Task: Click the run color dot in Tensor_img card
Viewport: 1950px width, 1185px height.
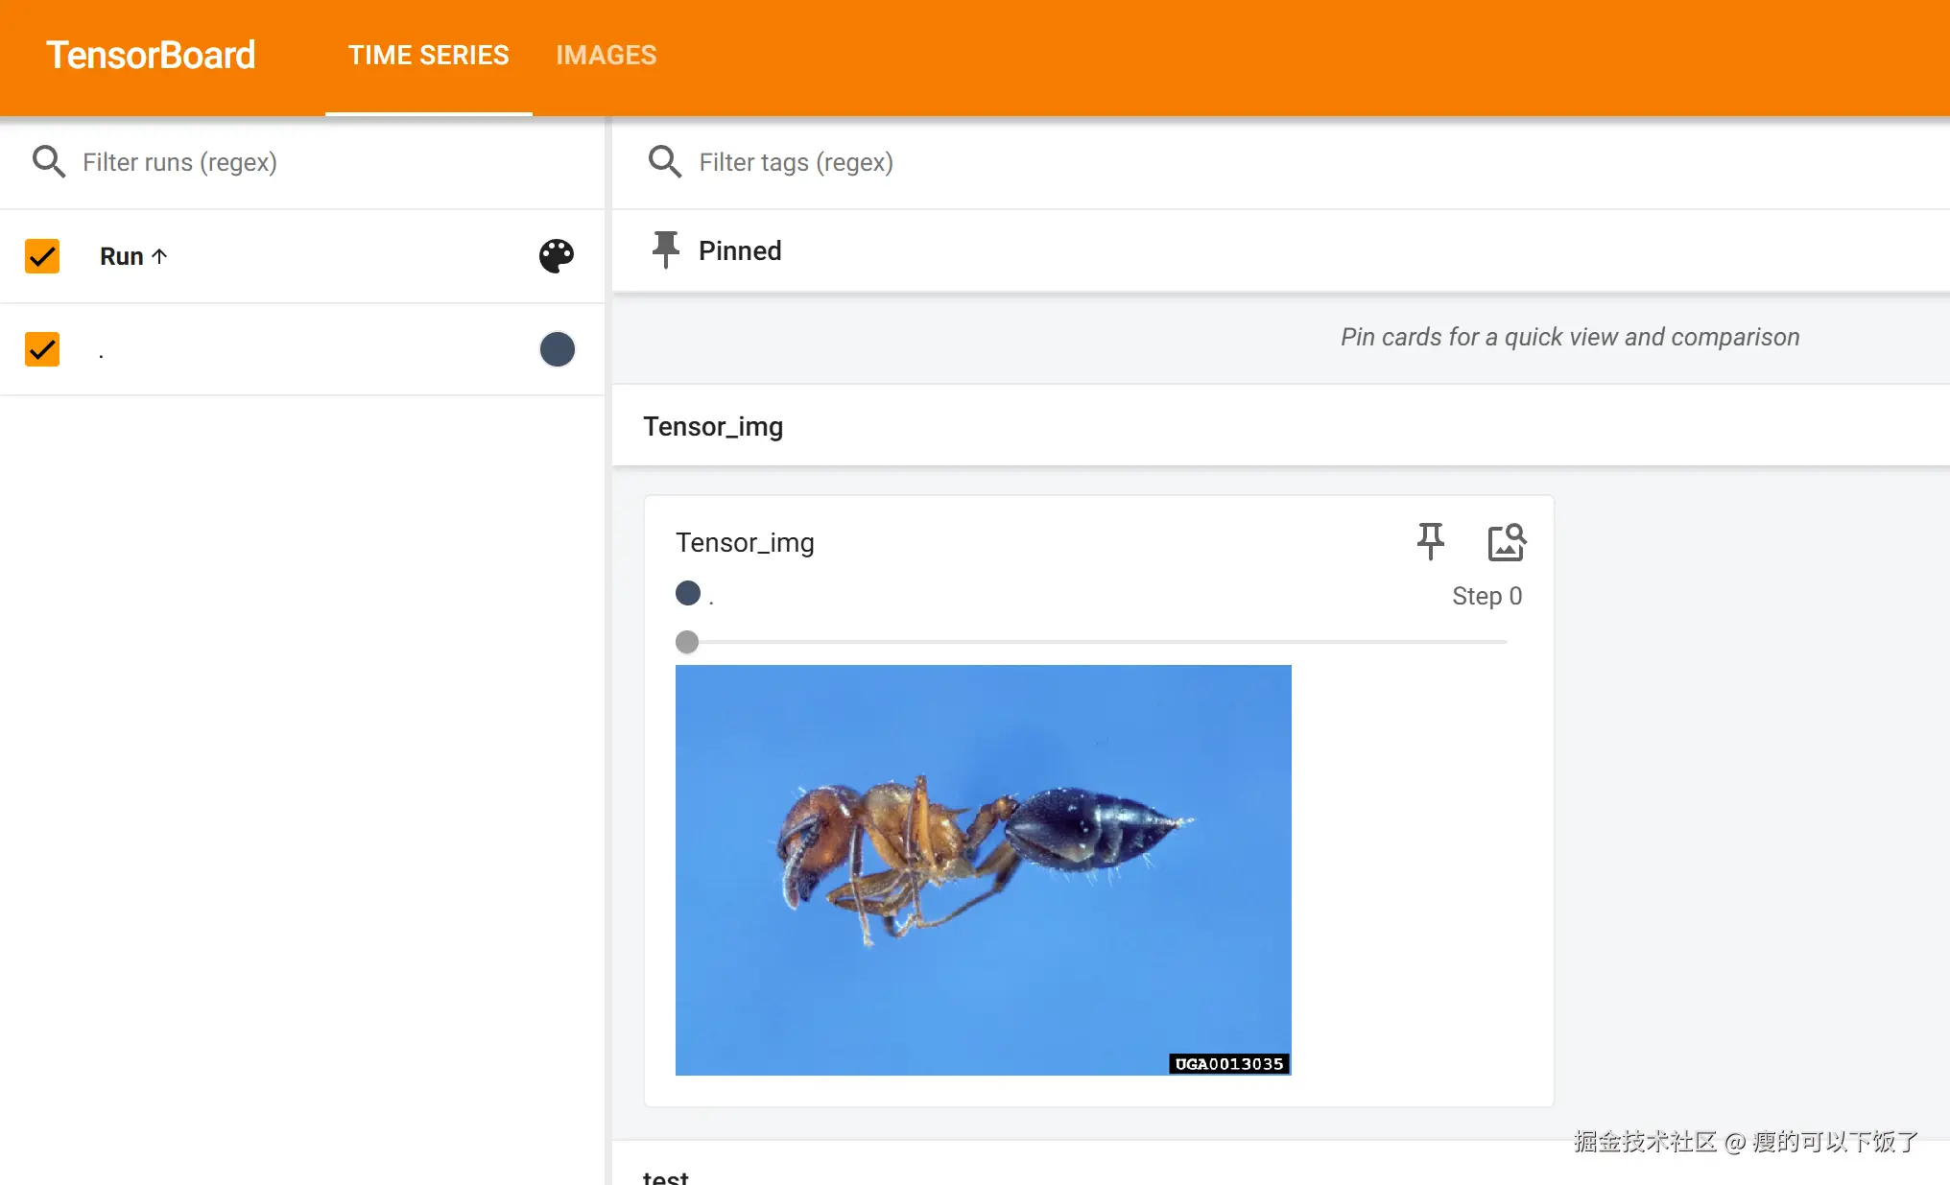Action: click(688, 593)
